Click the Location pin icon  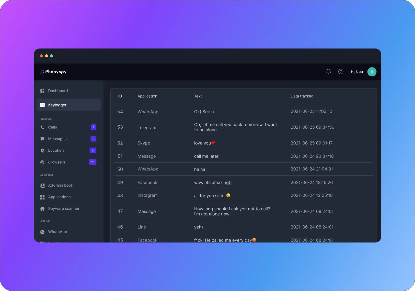pyautogui.click(x=42, y=151)
